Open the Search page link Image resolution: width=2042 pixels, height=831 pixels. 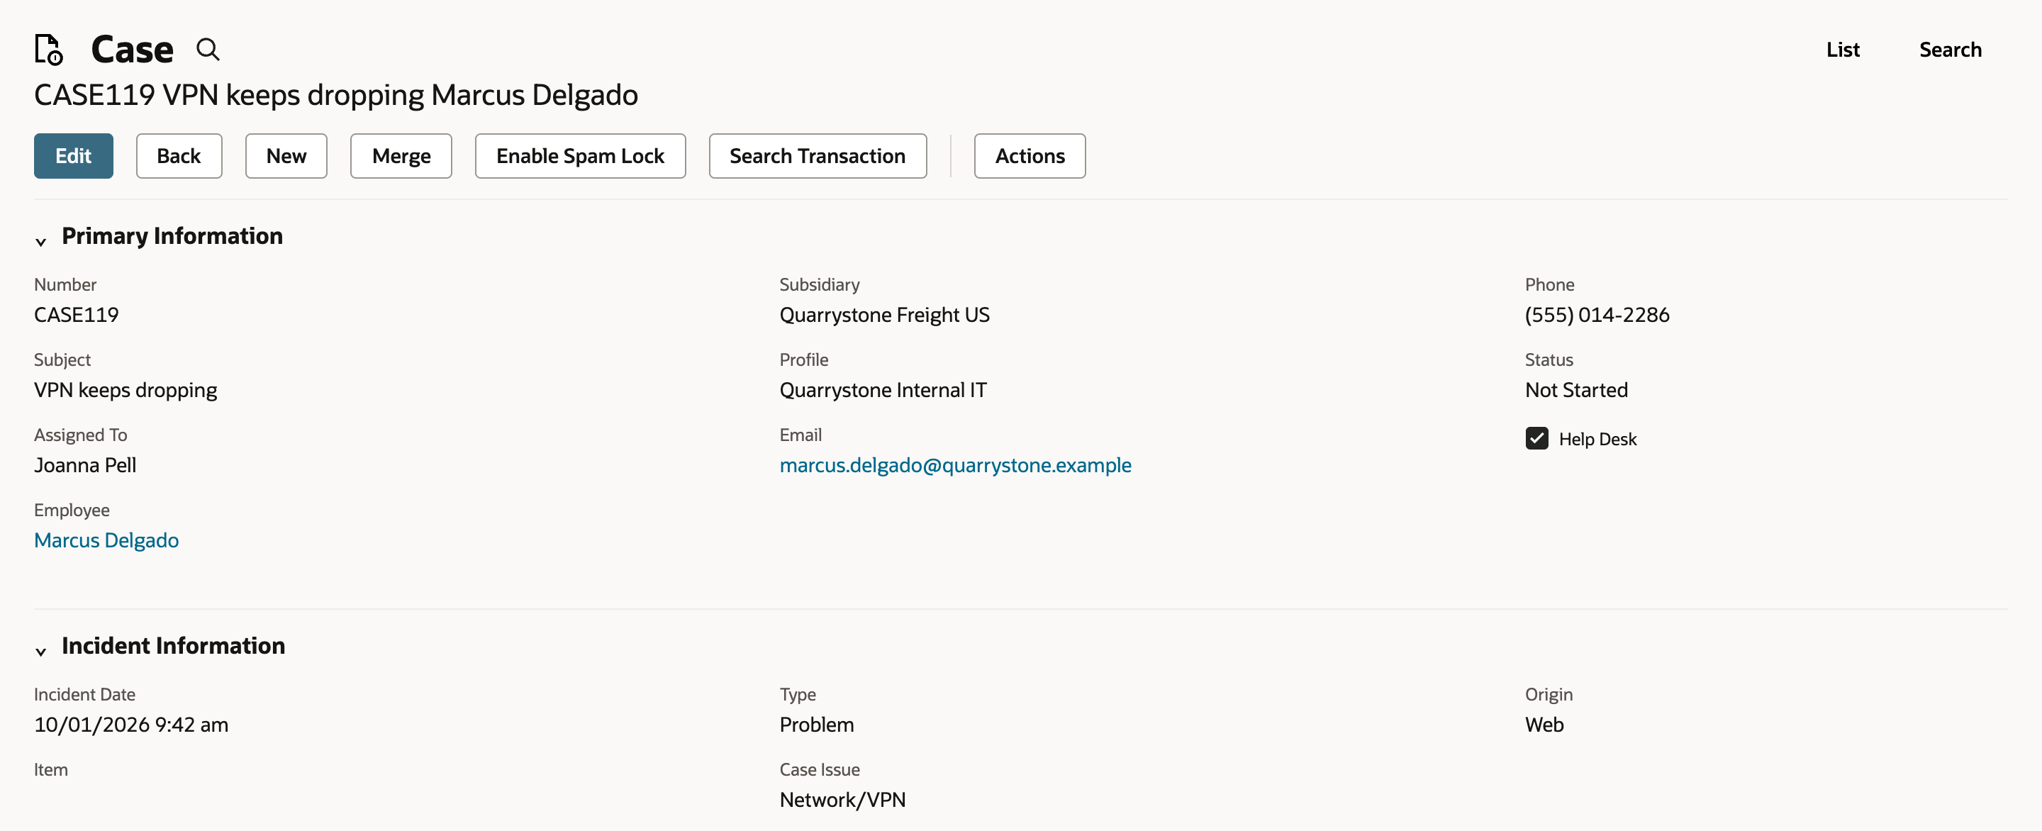click(1949, 50)
